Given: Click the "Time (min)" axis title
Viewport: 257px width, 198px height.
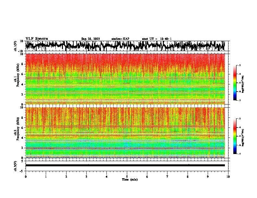Looking at the screenshot, I should pos(130,180).
